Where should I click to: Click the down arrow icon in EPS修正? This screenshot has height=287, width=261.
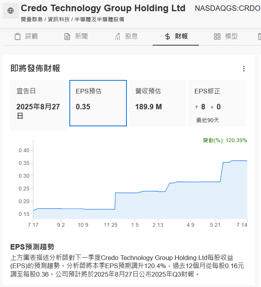click(x=212, y=107)
